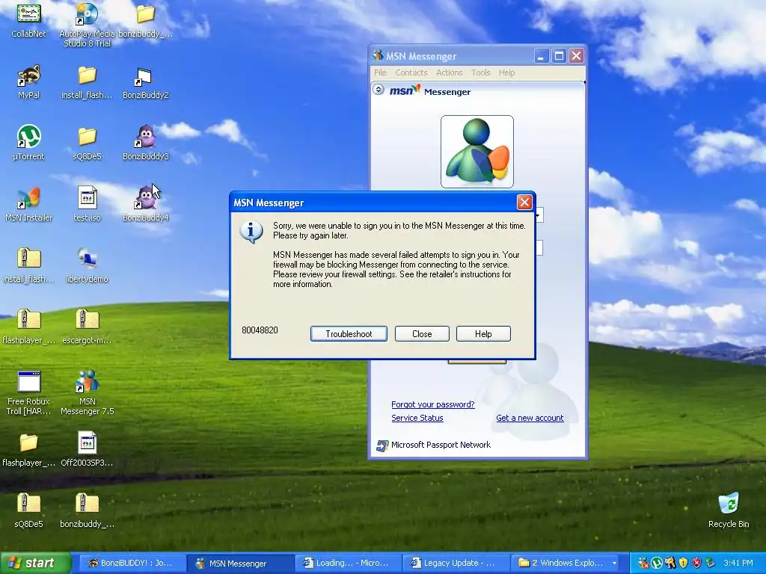Viewport: 766px width, 574px height.
Task: Switch to MSN Messenger taskbar button
Action: 240,563
